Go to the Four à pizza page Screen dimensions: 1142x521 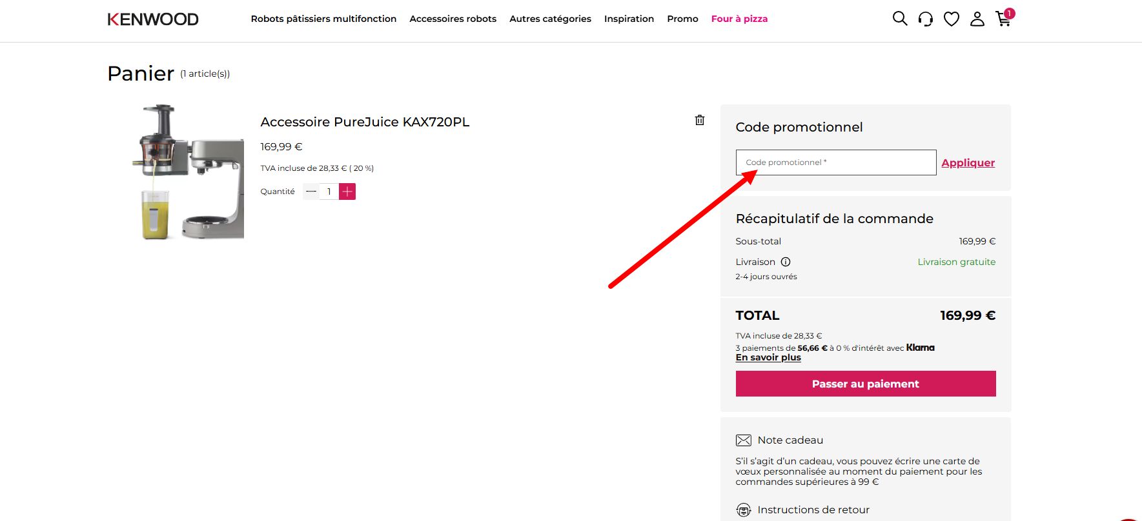click(739, 19)
